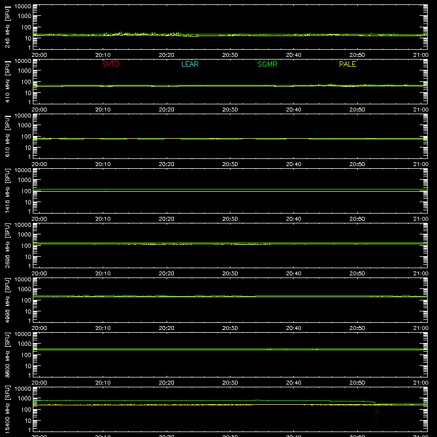Click 20:20 time label under 610 MHz plot

(x=167, y=164)
